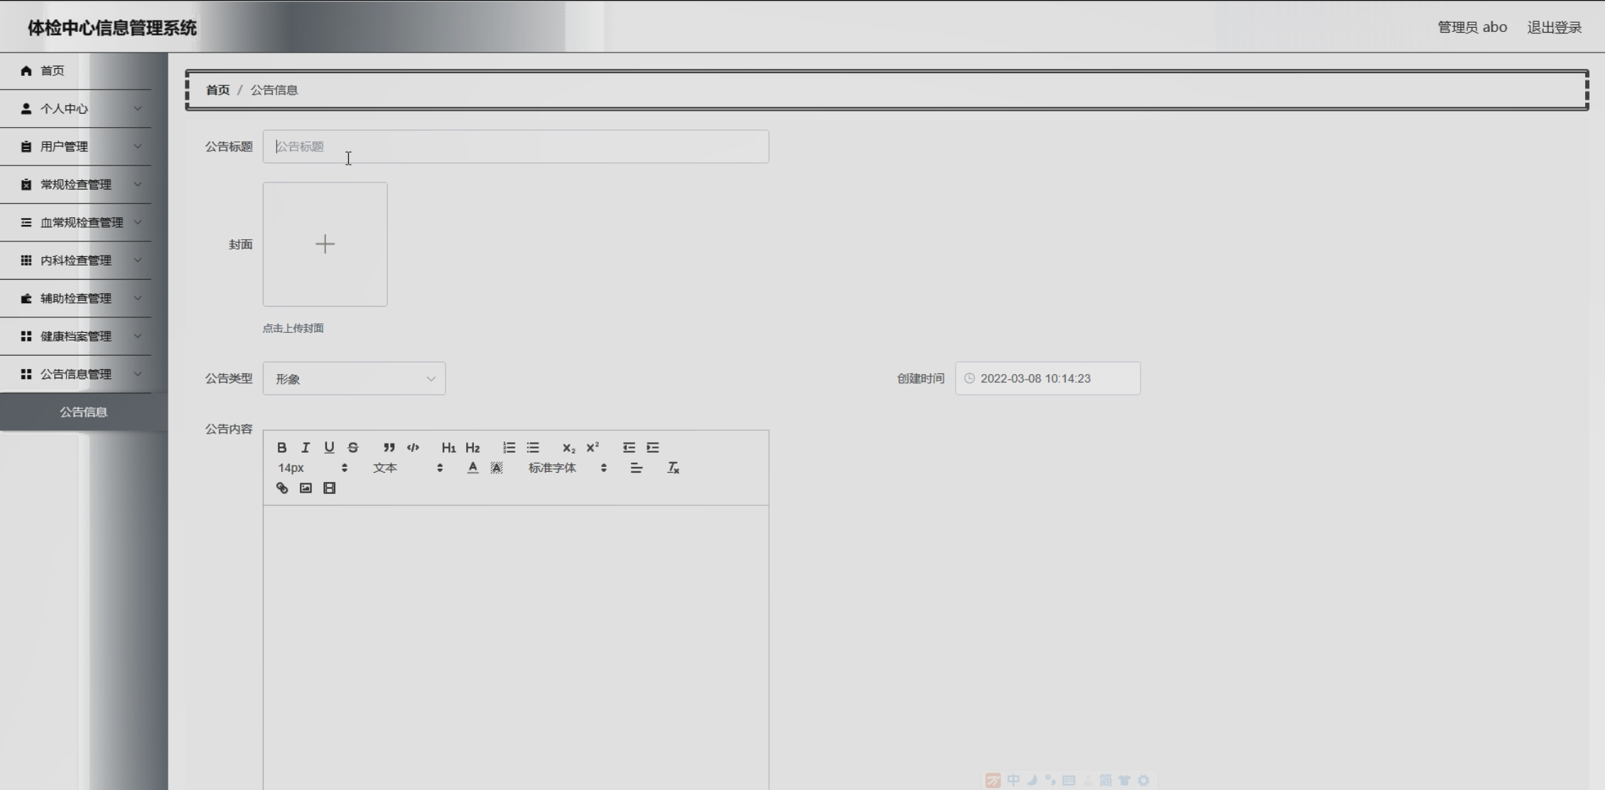Screen dimensions: 1605x790
Task: Click 退出登录 to log out
Action: (1554, 27)
